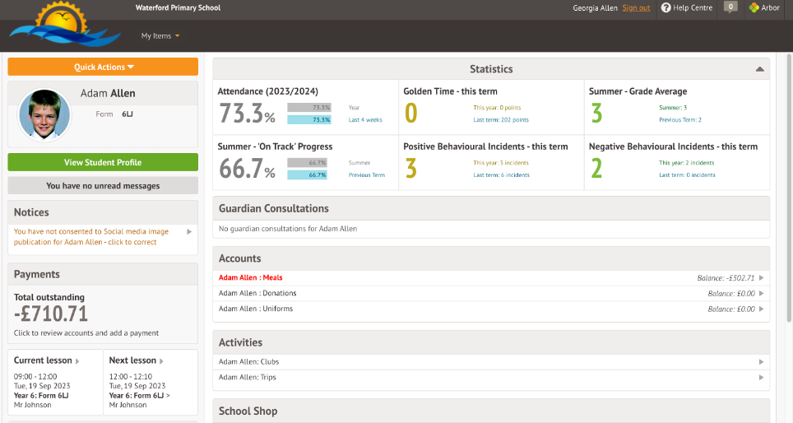Click the attendance Last 4 weeks bar
793x423 pixels.
(309, 120)
